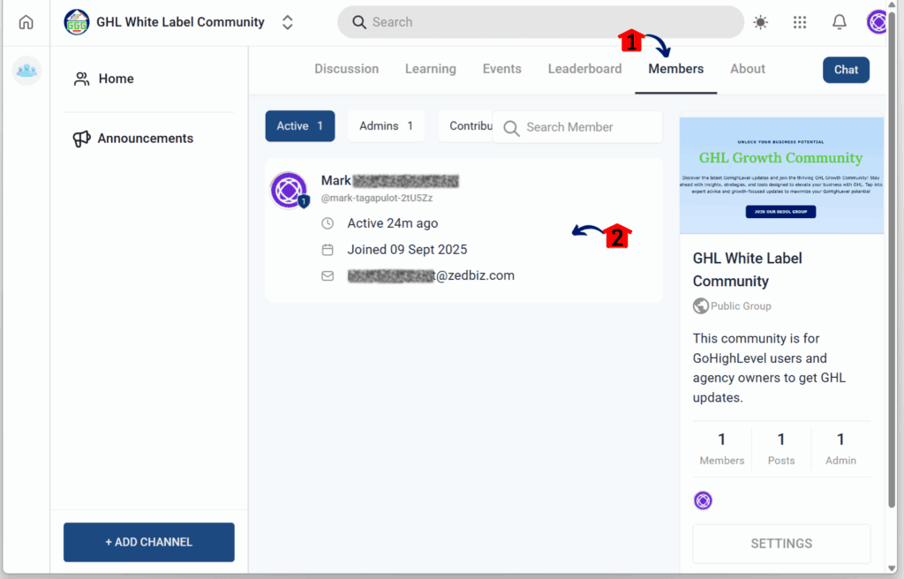Image resolution: width=904 pixels, height=579 pixels.
Task: Click the GHL White Label Community sidebar title
Action: click(747, 270)
